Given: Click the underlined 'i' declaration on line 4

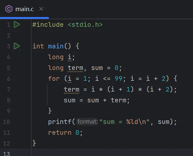Looking at the screenshot, I should point(70,57).
